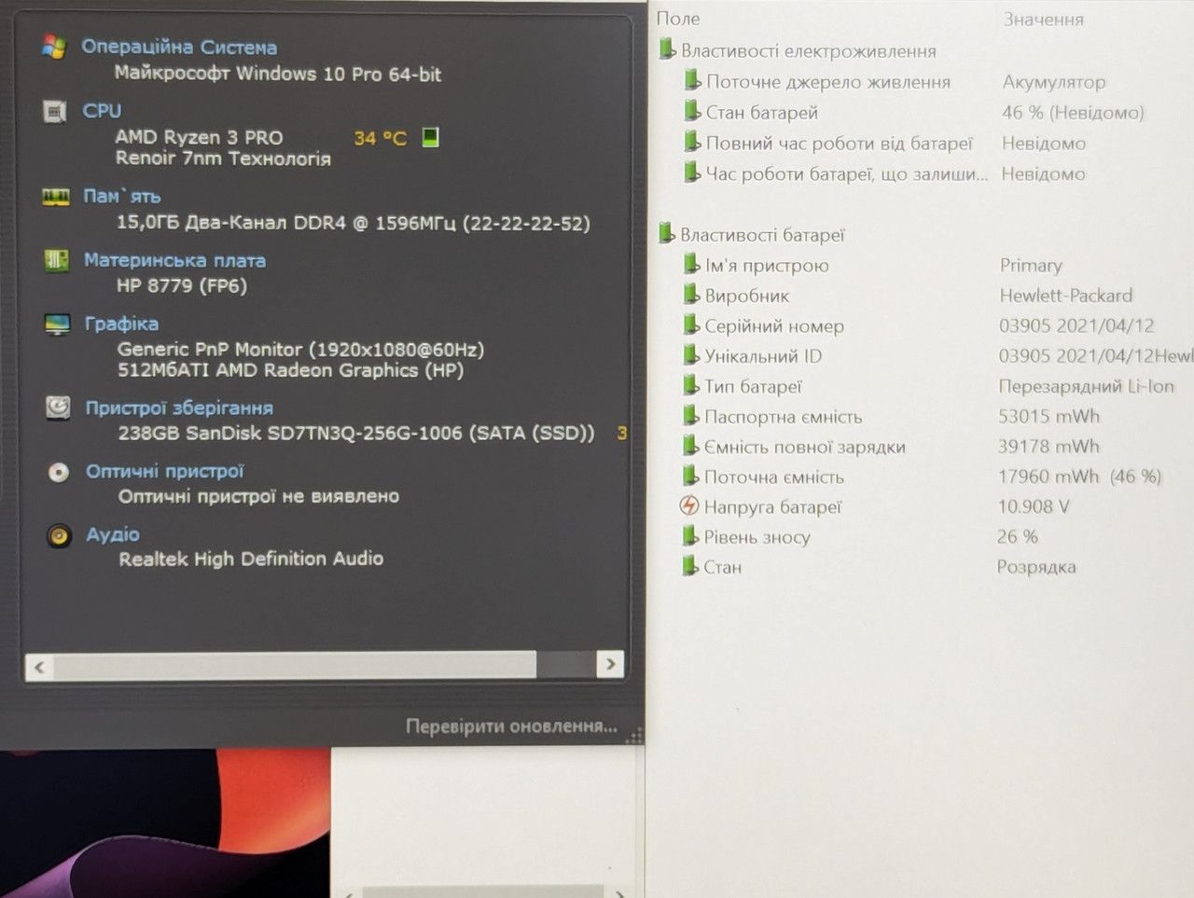The height and width of the screenshot is (898, 1194).
Task: Click the icon beside Стан батареї
Action: point(692,111)
